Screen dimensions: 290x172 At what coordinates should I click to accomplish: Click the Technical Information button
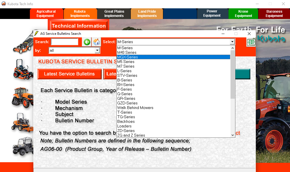78,26
